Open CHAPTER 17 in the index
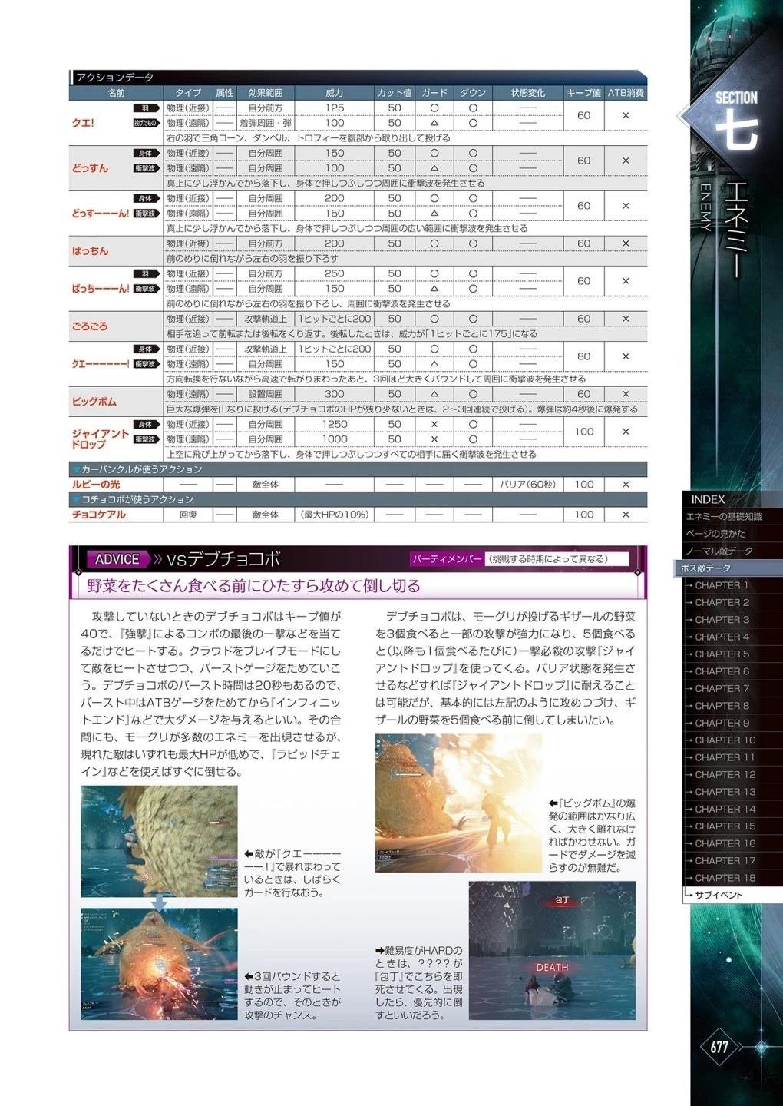This screenshot has width=783, height=1106. 725,861
